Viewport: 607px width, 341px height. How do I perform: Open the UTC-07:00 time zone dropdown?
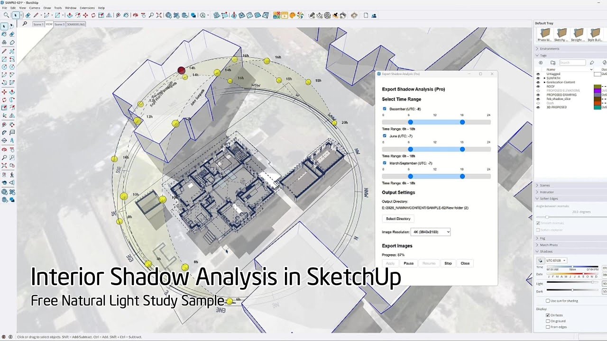(556, 260)
